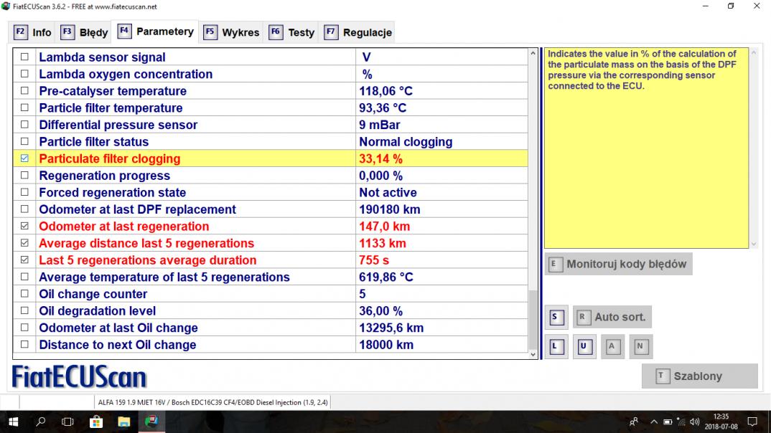The image size is (771, 433).
Task: Click the L key button
Action: tap(555, 347)
